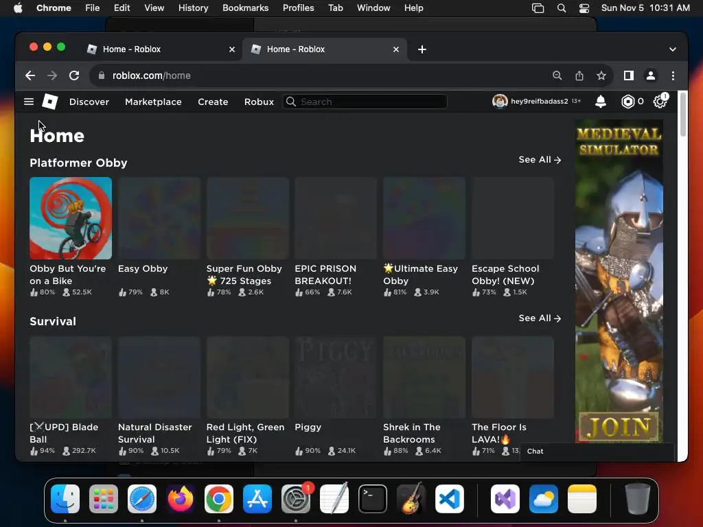Open the File menu
The width and height of the screenshot is (703, 527).
(93, 8)
